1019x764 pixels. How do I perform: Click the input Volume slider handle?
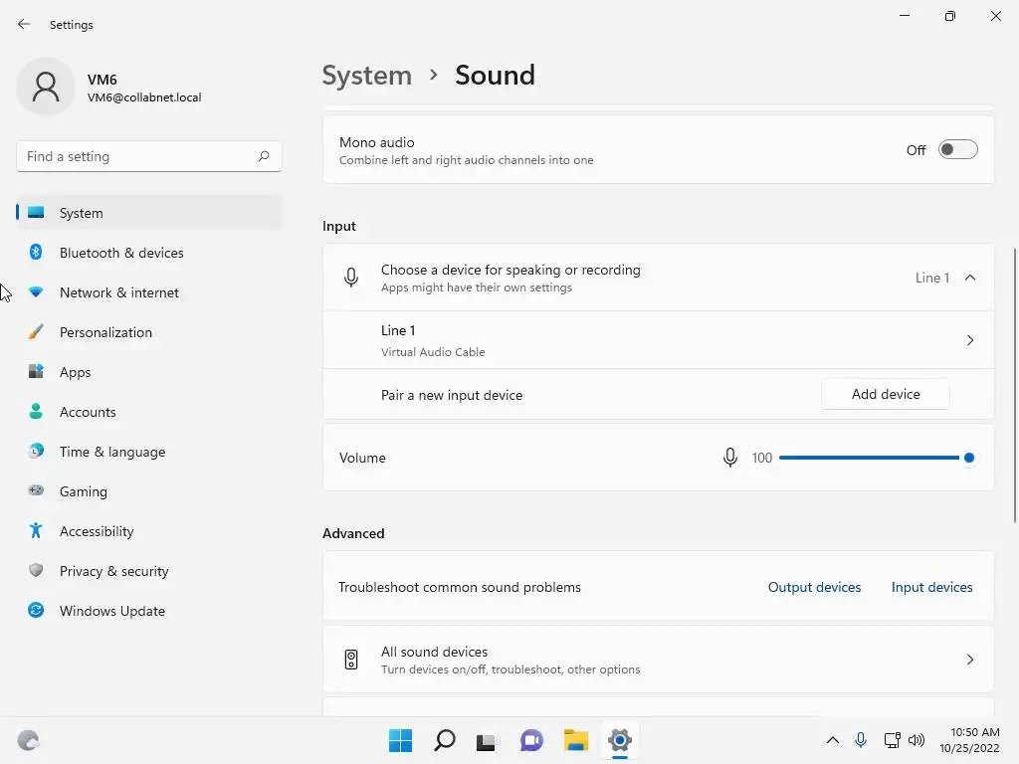click(x=968, y=458)
